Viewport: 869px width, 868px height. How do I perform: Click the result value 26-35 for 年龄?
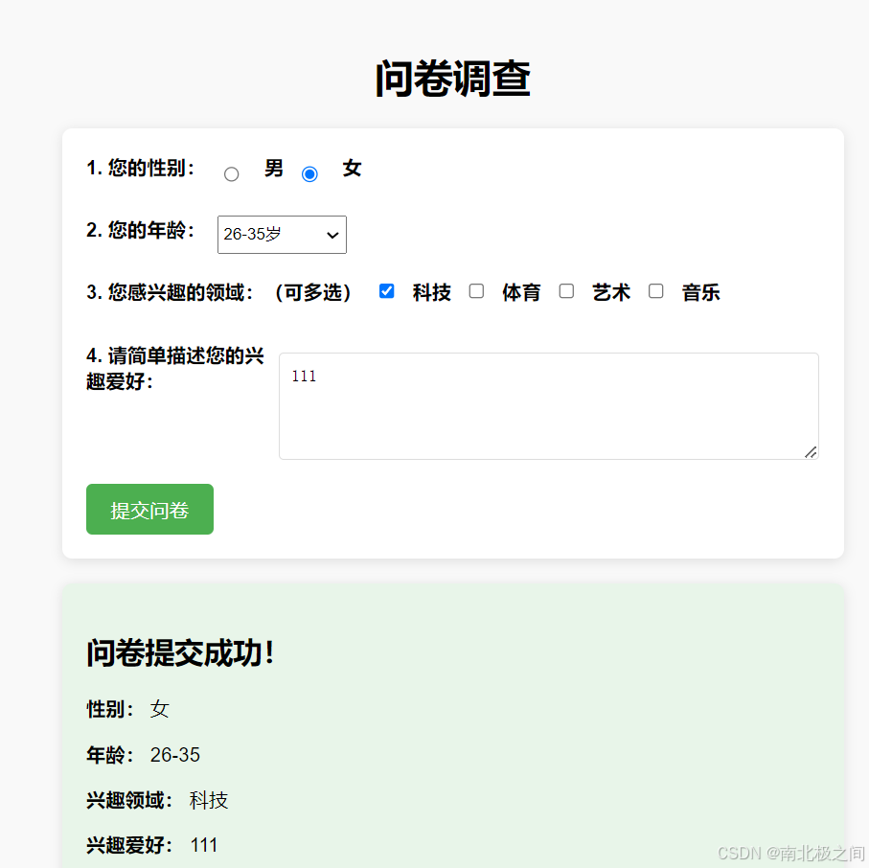pyautogui.click(x=175, y=755)
